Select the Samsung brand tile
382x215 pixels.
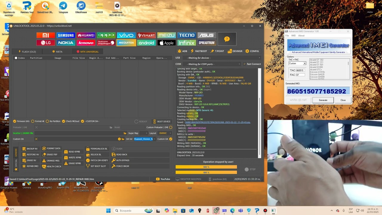coord(66,35)
